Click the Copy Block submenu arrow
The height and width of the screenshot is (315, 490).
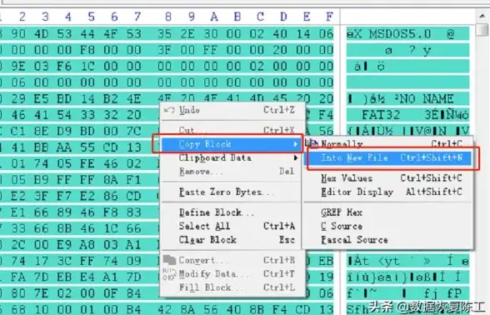click(x=295, y=144)
